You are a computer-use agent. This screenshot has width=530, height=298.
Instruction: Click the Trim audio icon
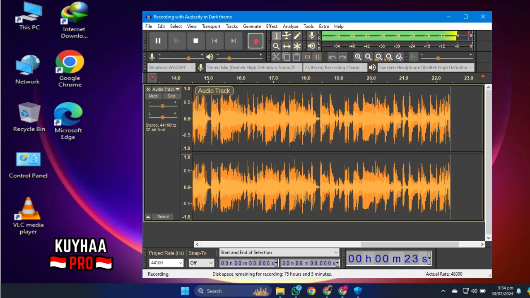coord(307,57)
